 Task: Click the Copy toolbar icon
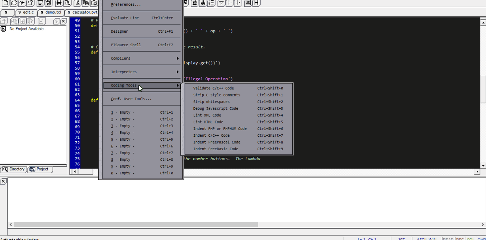tap(86, 3)
